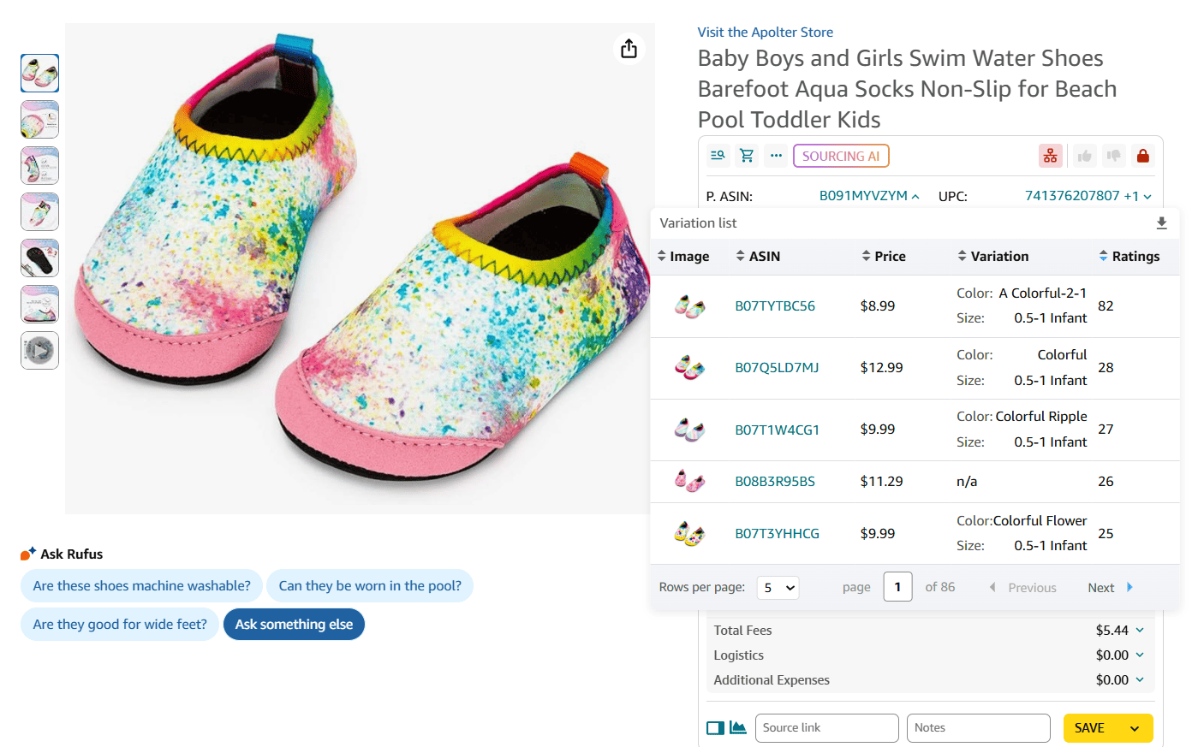Viewport: 1192px width, 747px height.
Task: Click the SOURCING AI button
Action: (841, 156)
